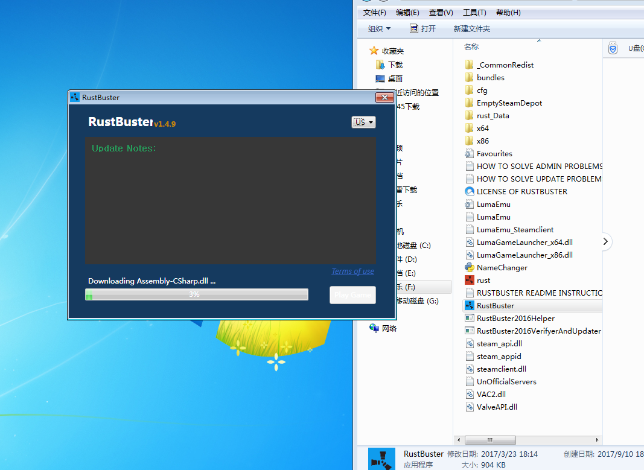Open the US language dropdown in RustBuster
The image size is (644, 470).
click(363, 122)
